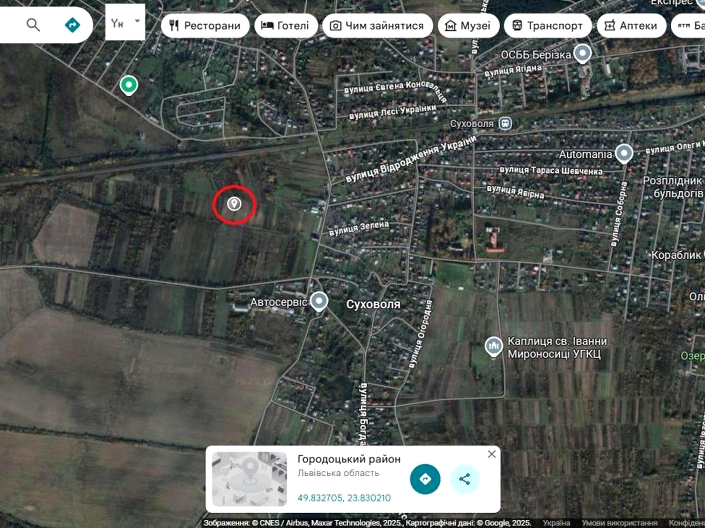Image resolution: width=705 pixels, height=528 pixels.
Task: Click the green marker pin
Action: (129, 85)
